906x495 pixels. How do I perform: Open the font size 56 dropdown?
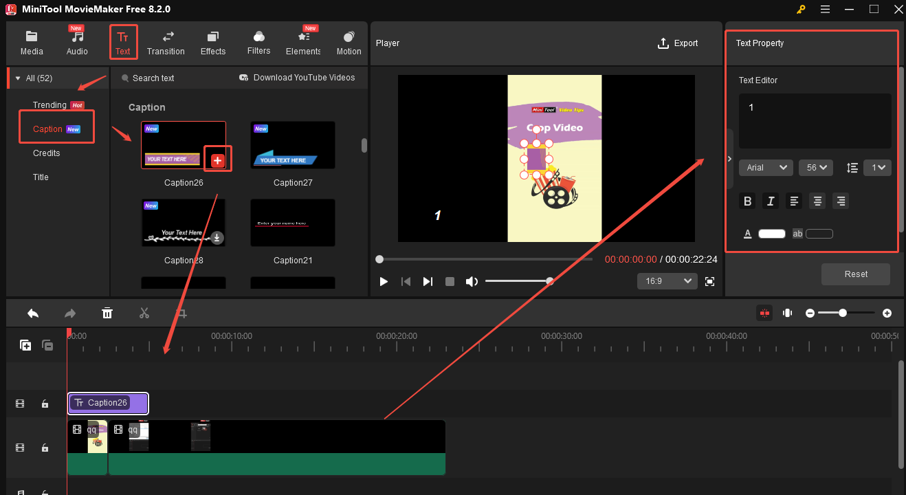(x=816, y=167)
